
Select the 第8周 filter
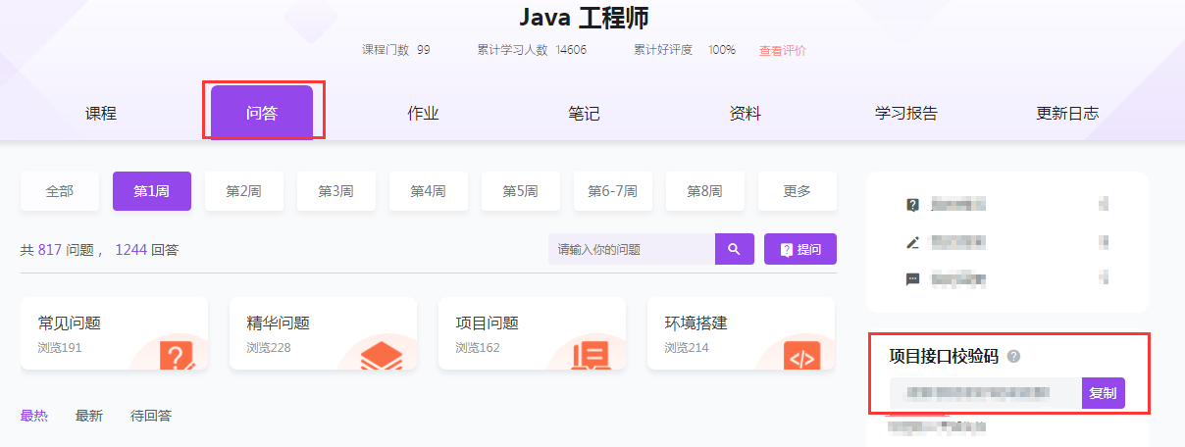point(705,191)
